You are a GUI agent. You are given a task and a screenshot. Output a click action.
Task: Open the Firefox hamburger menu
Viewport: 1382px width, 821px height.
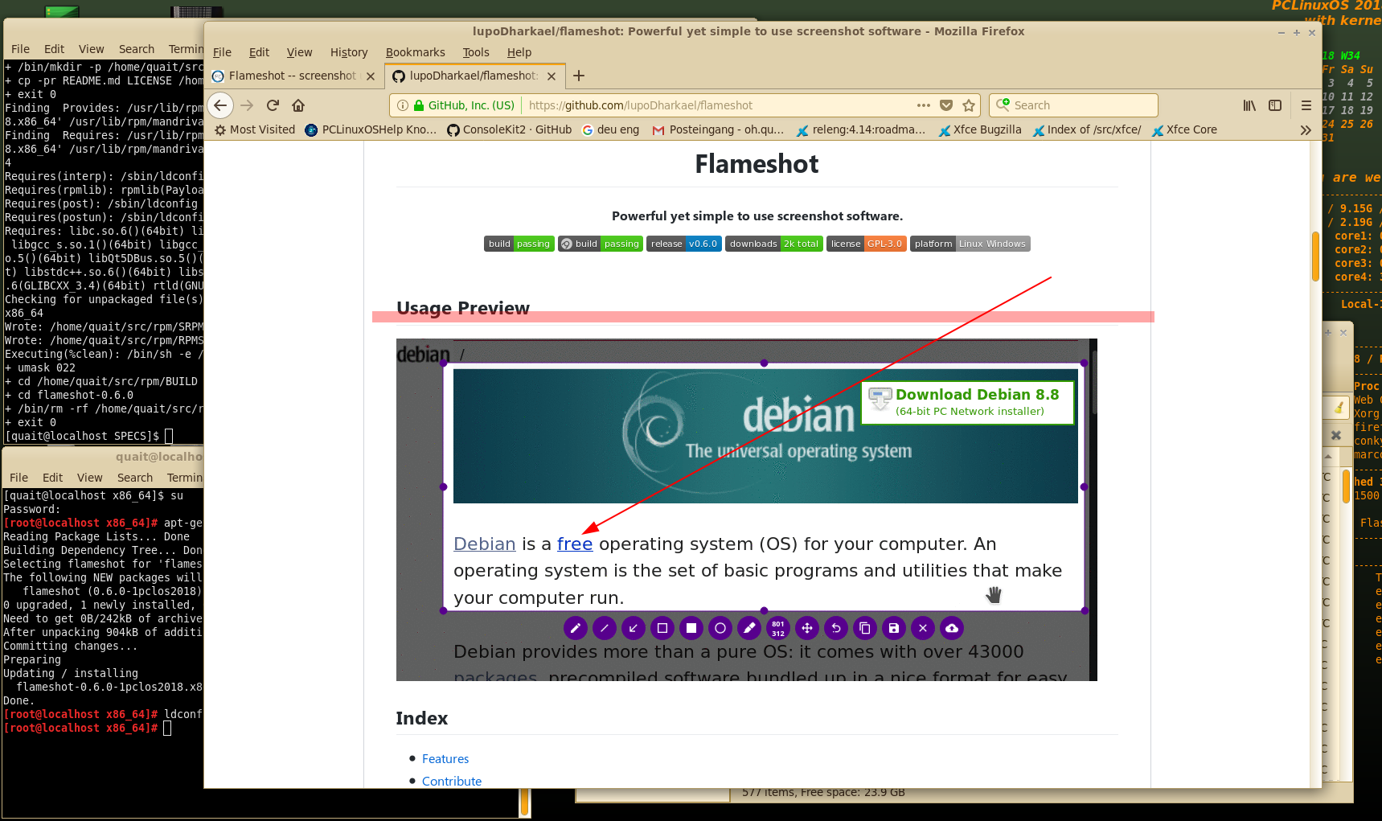coord(1306,105)
